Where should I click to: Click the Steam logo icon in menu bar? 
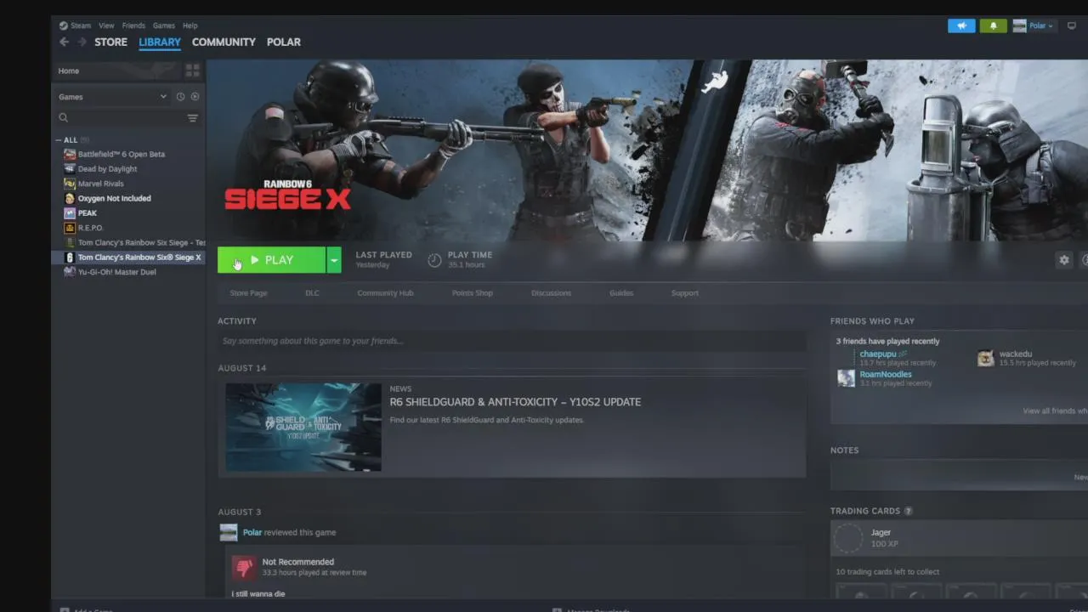[63, 25]
